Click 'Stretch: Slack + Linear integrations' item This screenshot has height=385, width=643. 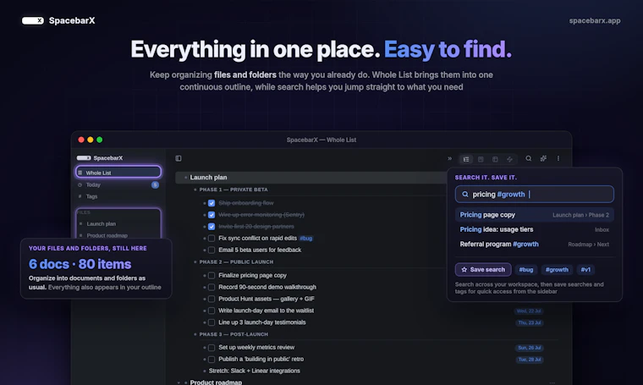pyautogui.click(x=255, y=371)
